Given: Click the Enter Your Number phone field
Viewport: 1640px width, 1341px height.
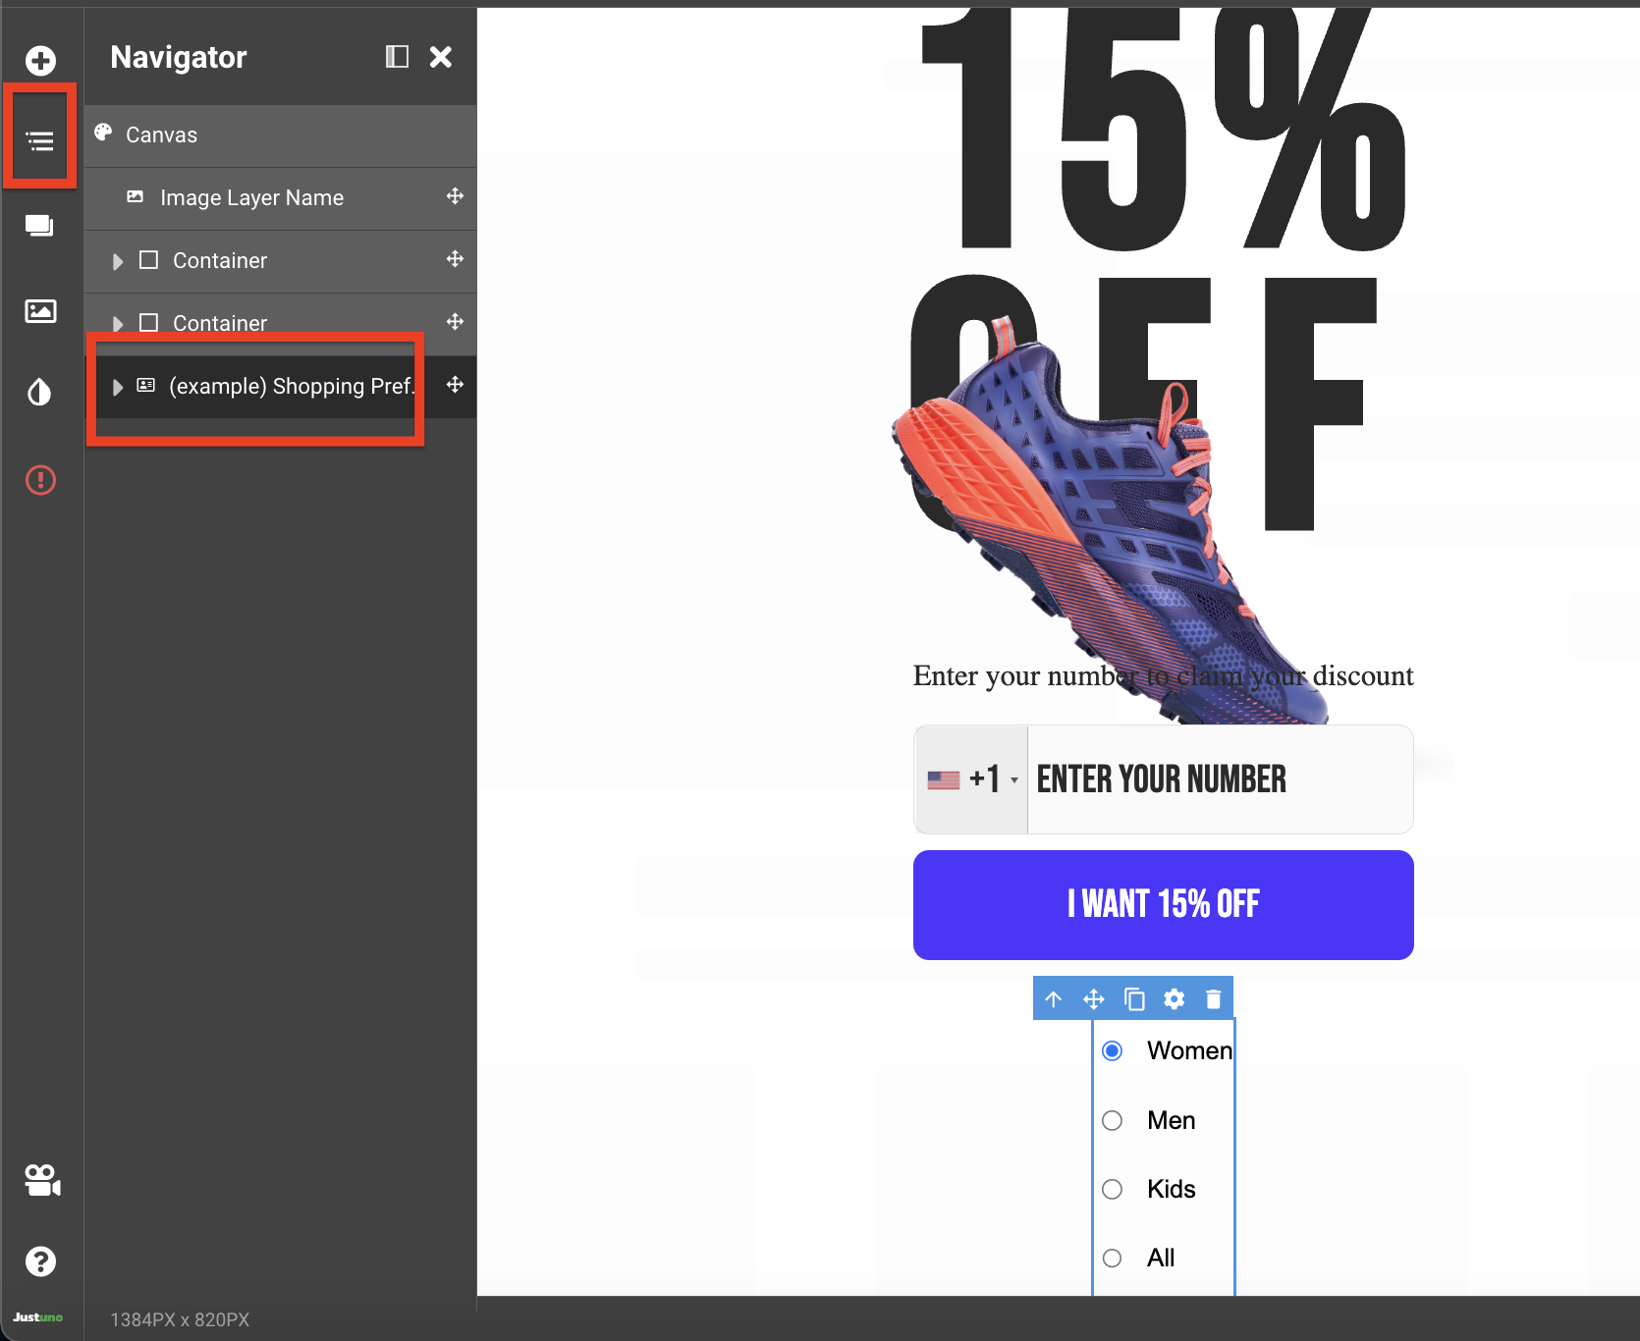Looking at the screenshot, I should click(x=1218, y=779).
